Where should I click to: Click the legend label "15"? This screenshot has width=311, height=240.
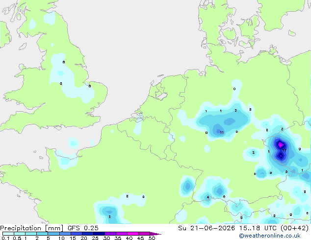pyautogui.click(x=73, y=238)
